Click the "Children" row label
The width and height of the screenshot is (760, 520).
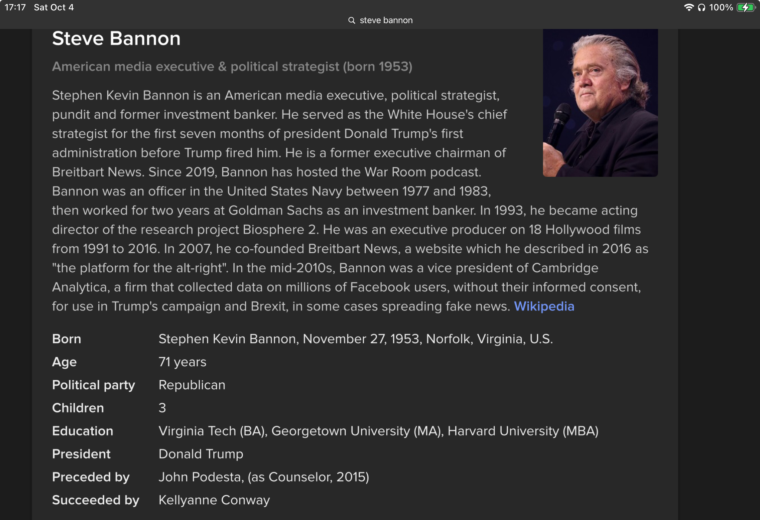(x=78, y=408)
